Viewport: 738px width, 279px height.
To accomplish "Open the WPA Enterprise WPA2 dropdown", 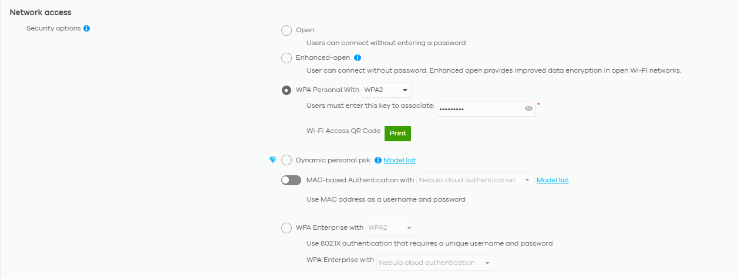I will 390,228.
